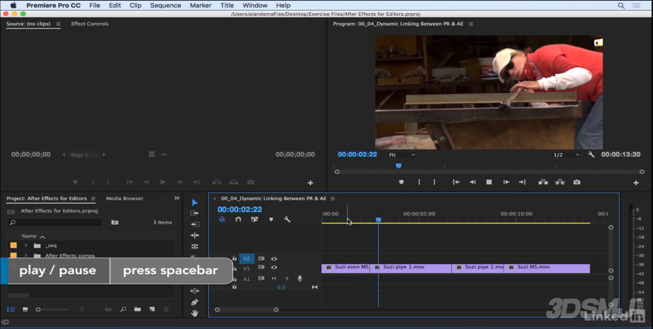Create new bin in Project panel

click(137, 309)
